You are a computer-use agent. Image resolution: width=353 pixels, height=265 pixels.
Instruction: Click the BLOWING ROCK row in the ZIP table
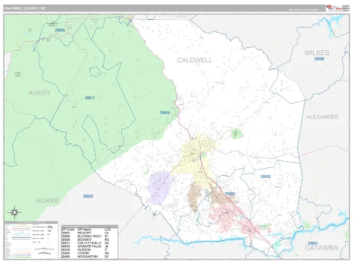pyautogui.click(x=89, y=236)
